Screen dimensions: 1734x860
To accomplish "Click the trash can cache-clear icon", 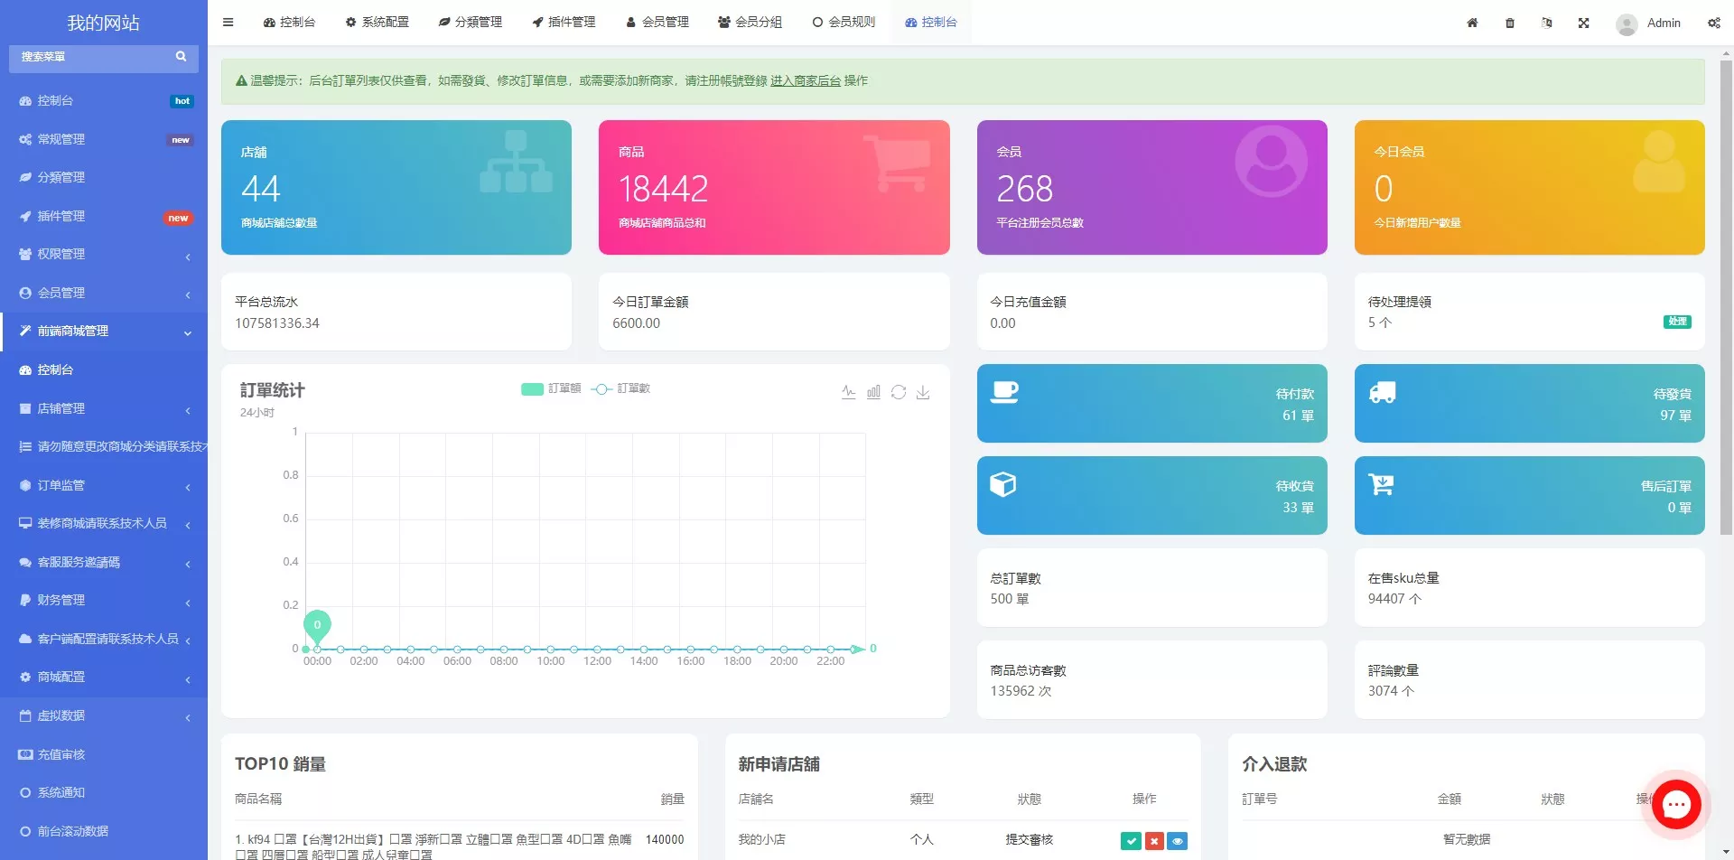I will tap(1510, 23).
